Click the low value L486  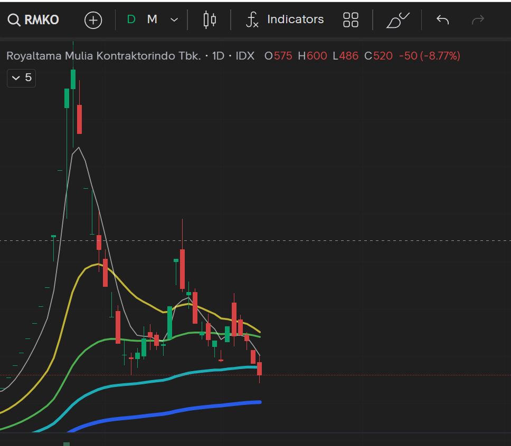tap(345, 56)
